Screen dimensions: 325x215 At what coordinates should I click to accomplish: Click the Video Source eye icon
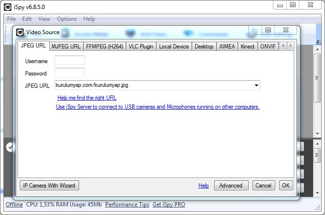point(20,32)
